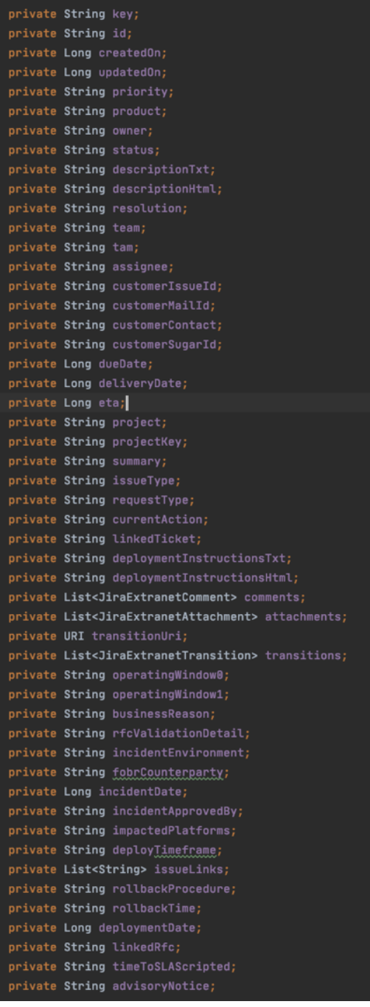
Task: Click the 'eta' field on the current line
Action: [108, 403]
